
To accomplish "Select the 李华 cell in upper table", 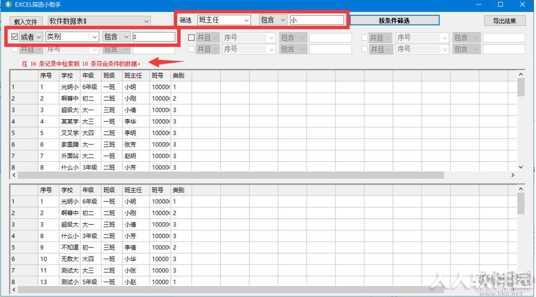I will point(136,121).
